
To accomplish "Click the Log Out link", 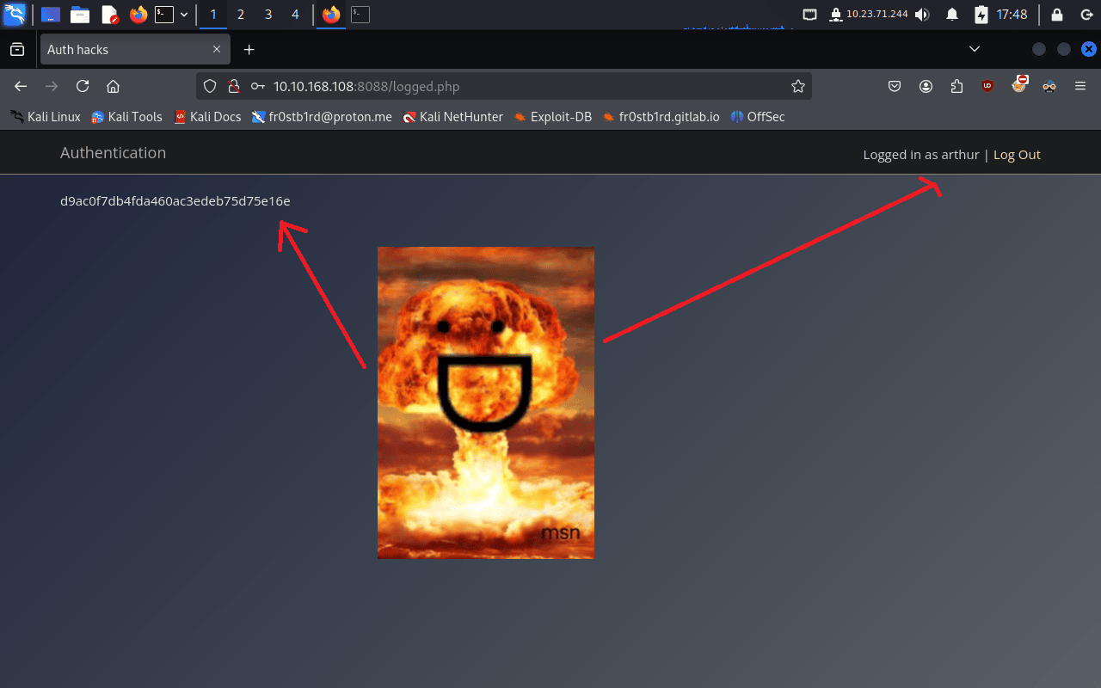I will tap(1017, 155).
